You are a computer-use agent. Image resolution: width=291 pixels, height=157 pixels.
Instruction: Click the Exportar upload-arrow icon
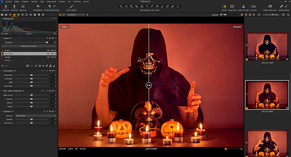[14, 6]
